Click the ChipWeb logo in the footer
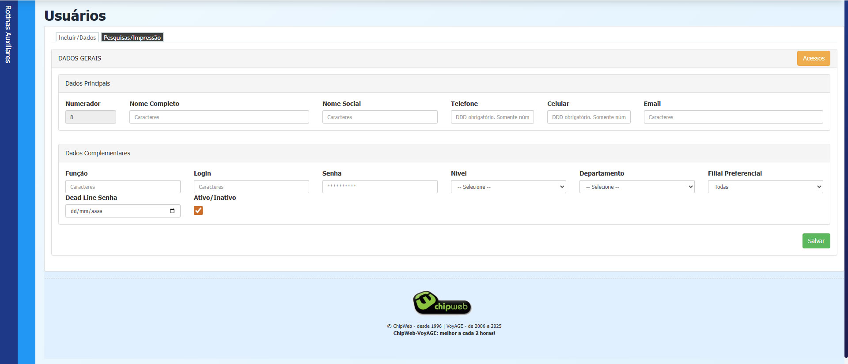Image resolution: width=848 pixels, height=364 pixels. tap(442, 303)
